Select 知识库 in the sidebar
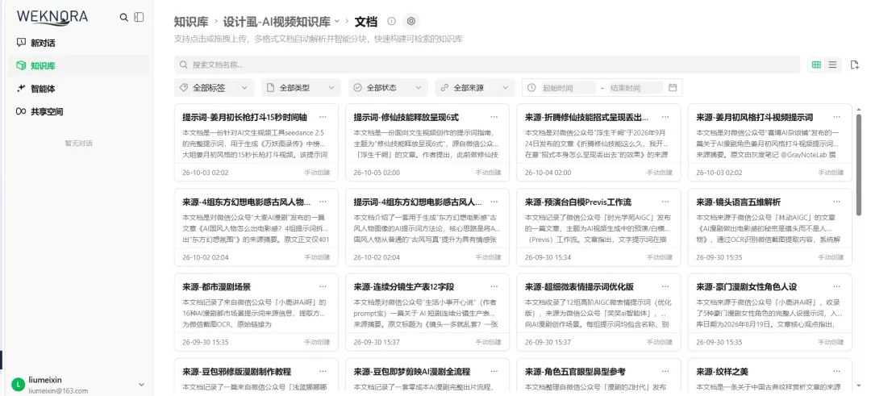The image size is (871, 396). (x=79, y=65)
